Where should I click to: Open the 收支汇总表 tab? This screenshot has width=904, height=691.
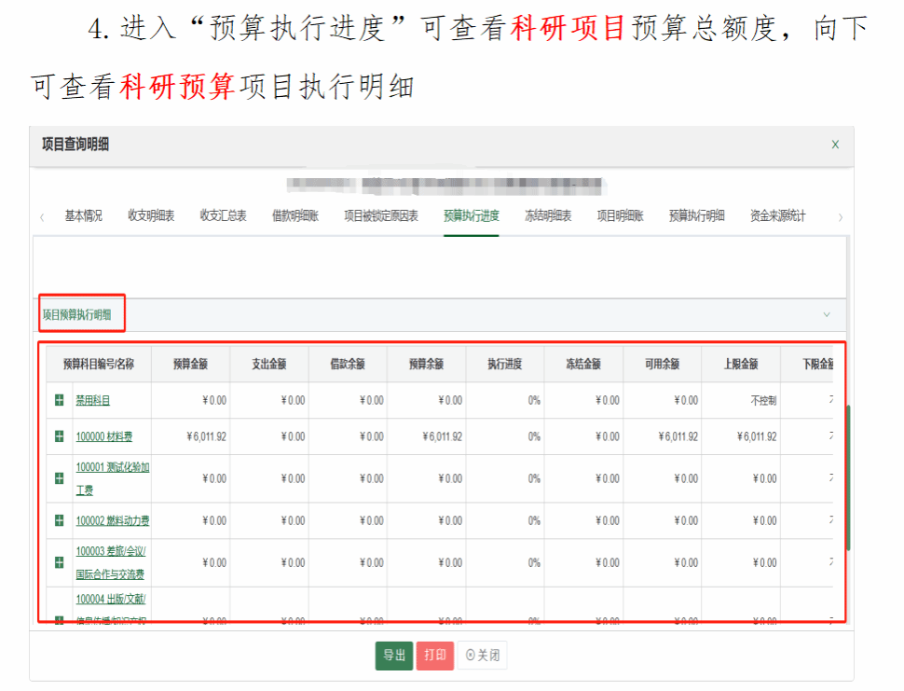pos(223,215)
